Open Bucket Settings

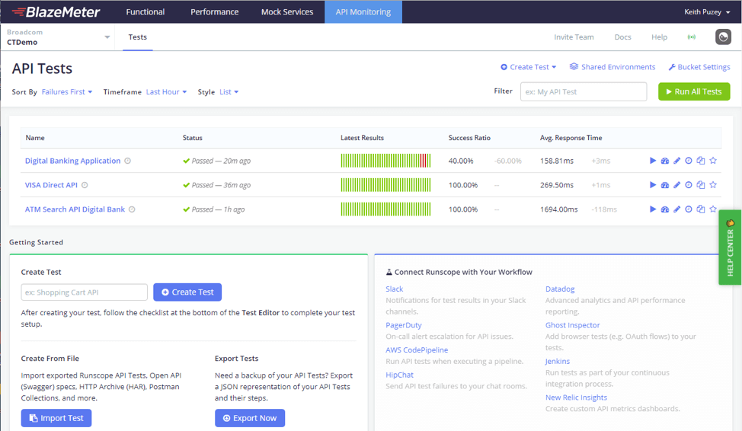coord(699,67)
